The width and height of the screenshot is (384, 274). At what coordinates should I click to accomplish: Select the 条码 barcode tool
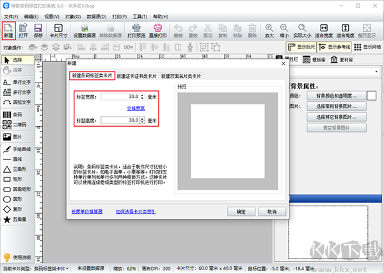point(13,115)
